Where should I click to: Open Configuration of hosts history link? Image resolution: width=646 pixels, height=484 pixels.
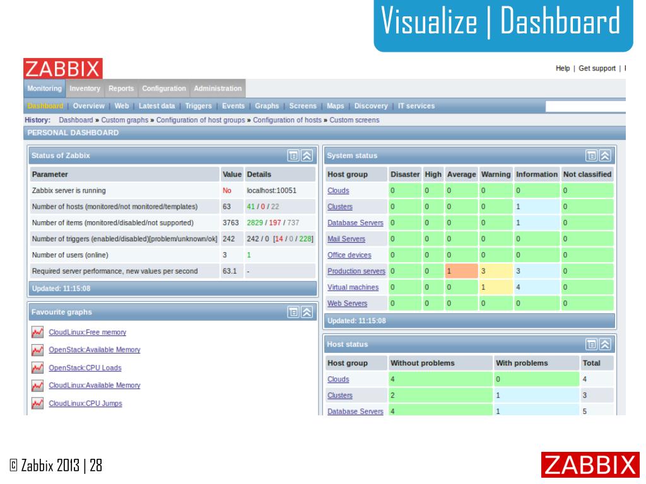click(x=287, y=120)
